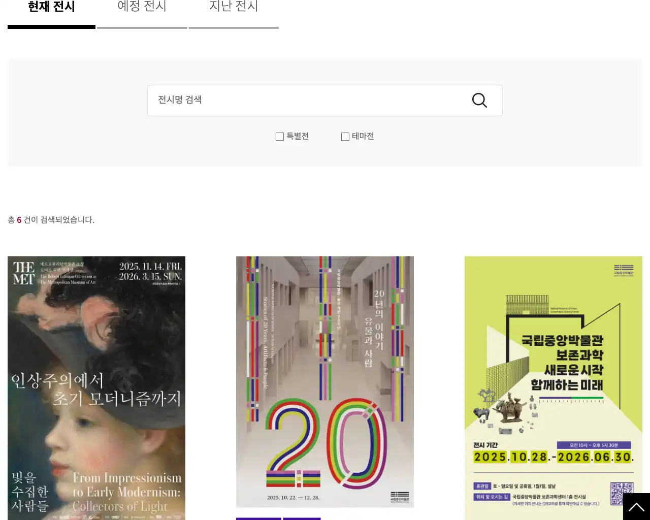Click the search magnifier icon

[x=479, y=100]
